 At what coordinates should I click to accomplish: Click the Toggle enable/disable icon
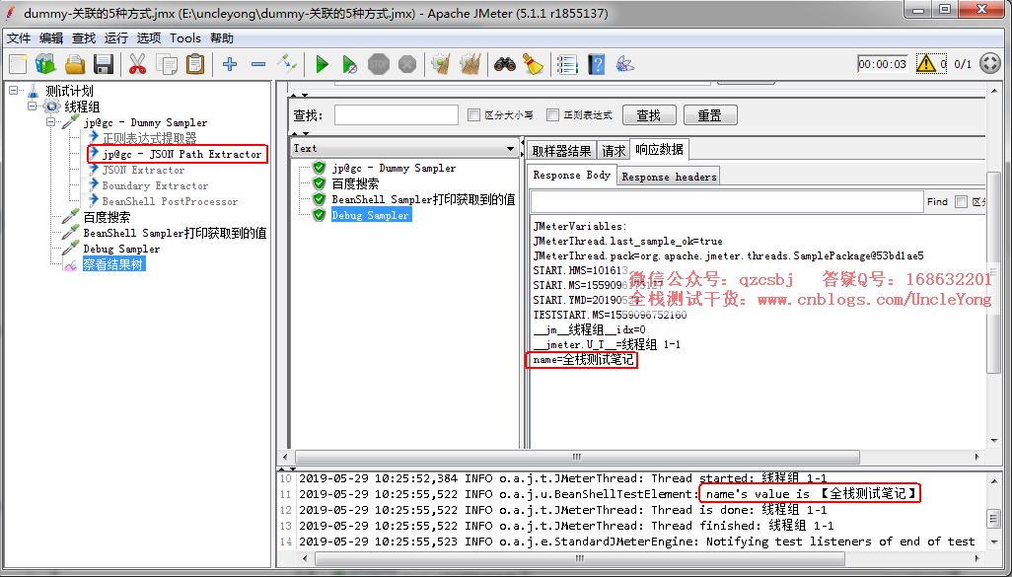coord(287,64)
